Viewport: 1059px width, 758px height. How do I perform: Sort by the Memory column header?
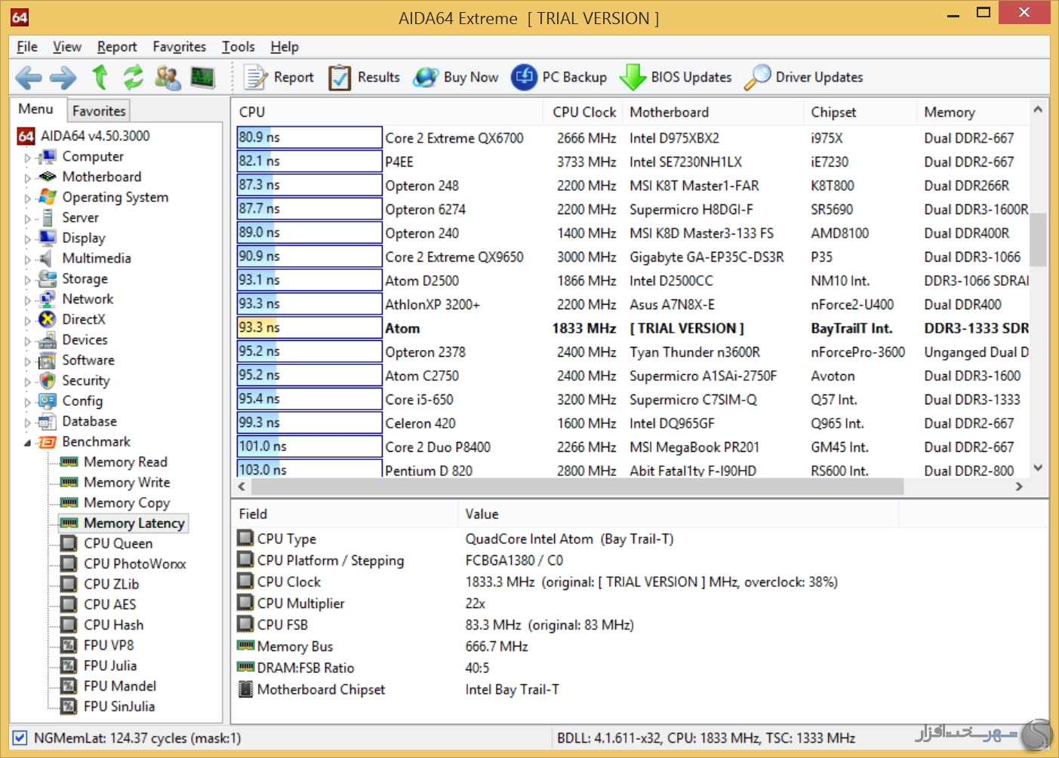[973, 112]
